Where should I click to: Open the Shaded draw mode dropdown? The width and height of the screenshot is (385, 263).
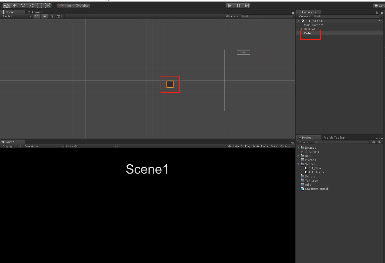15,16
